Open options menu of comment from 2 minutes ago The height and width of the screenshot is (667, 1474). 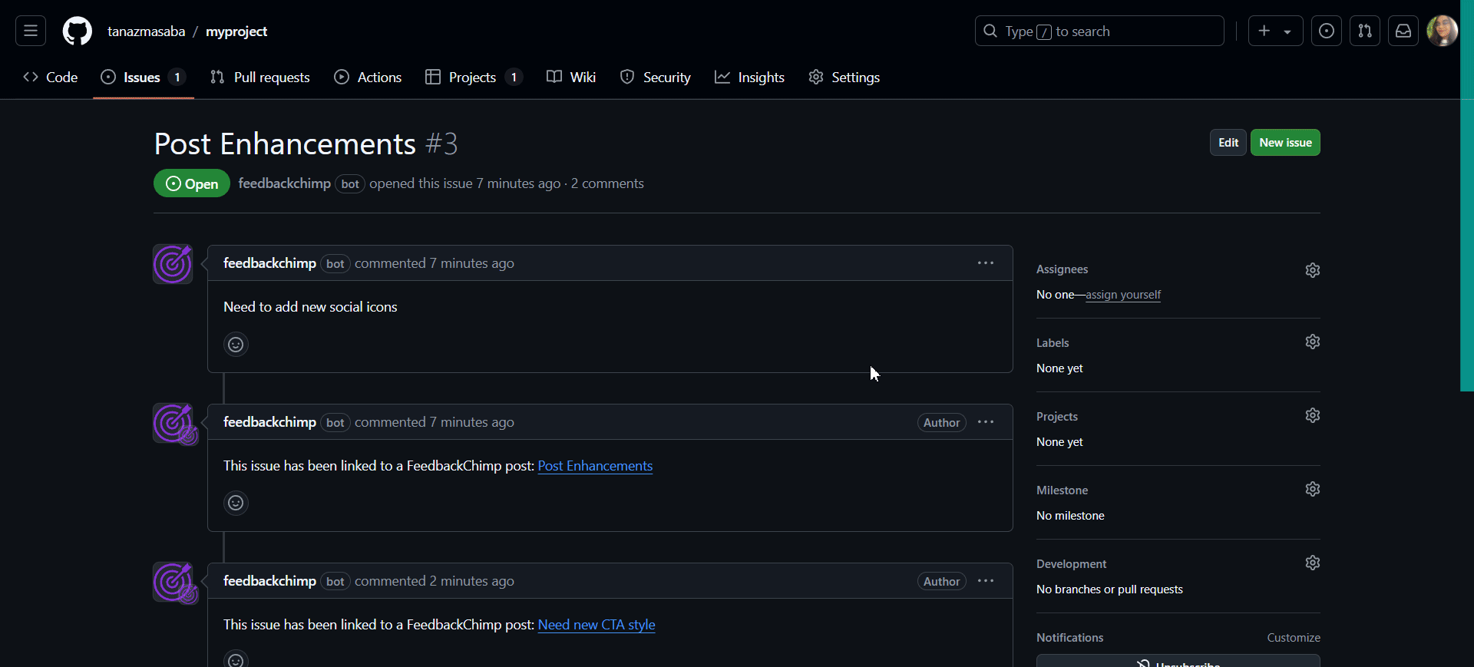[986, 581]
